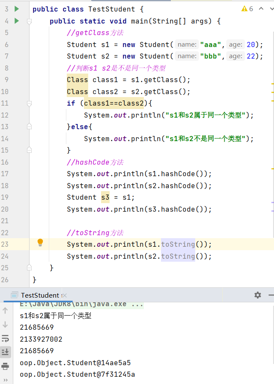This screenshot has width=274, height=384.
Task: Click the age: inlay hint on line 6
Action: click(235, 44)
